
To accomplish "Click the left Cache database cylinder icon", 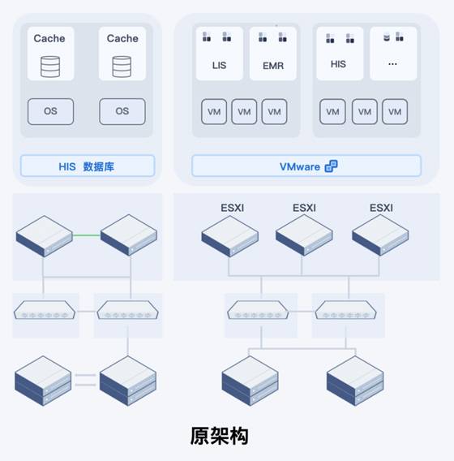I will click(50, 67).
